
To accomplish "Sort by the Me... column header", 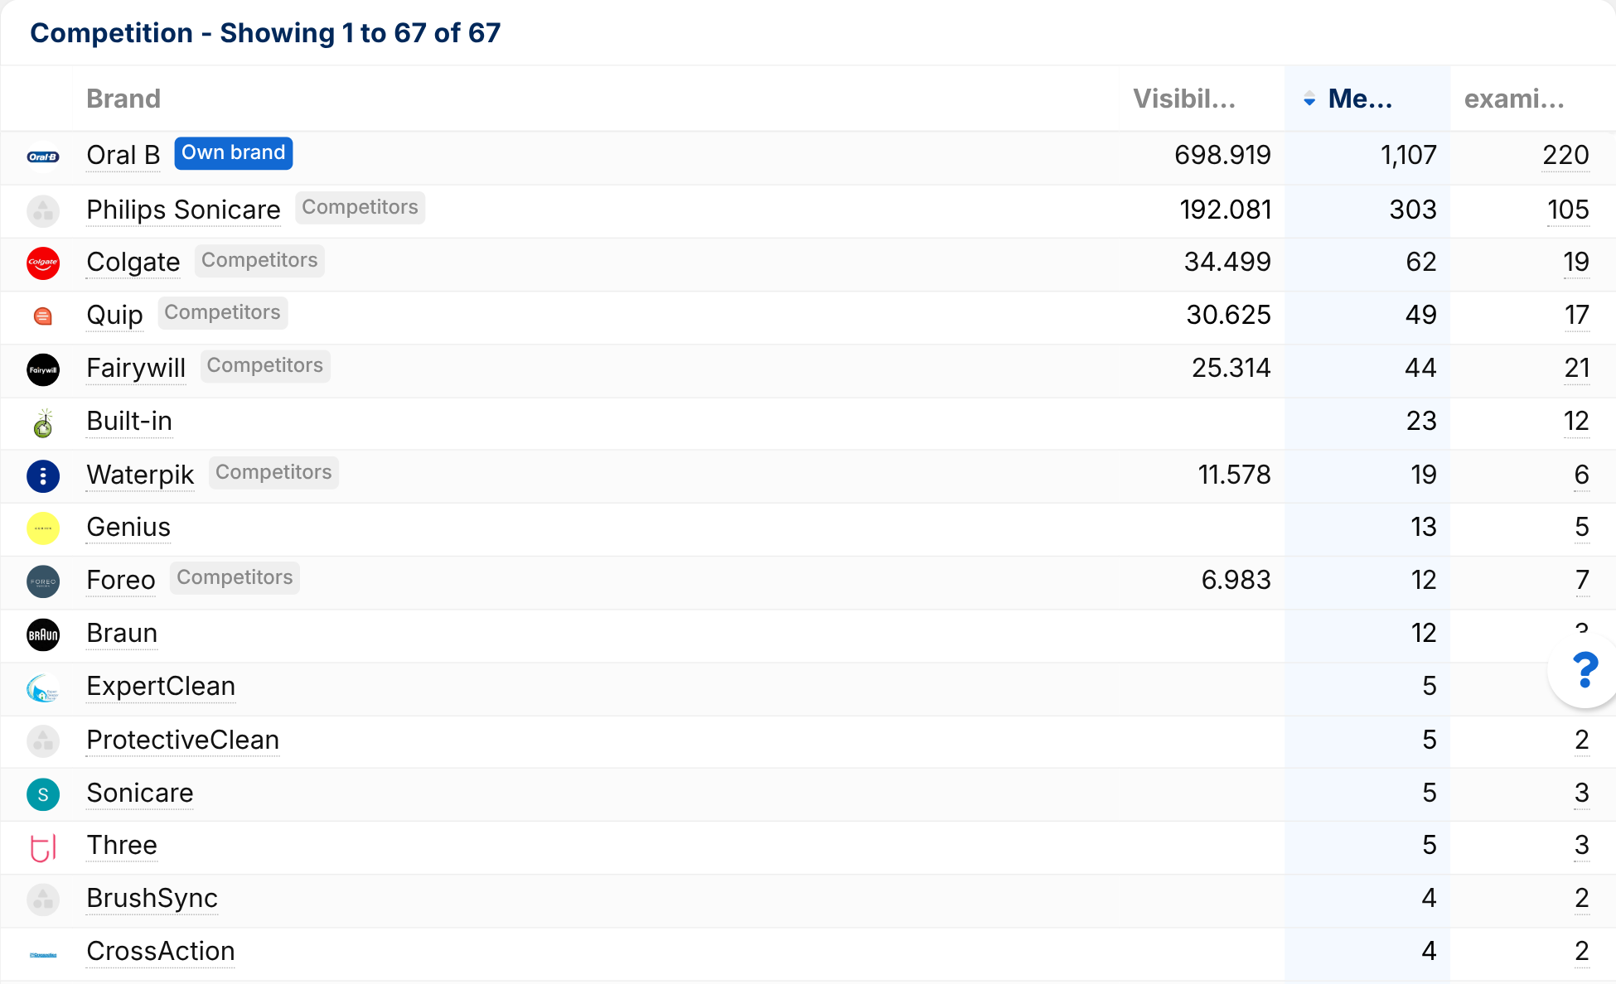I will click(x=1359, y=99).
